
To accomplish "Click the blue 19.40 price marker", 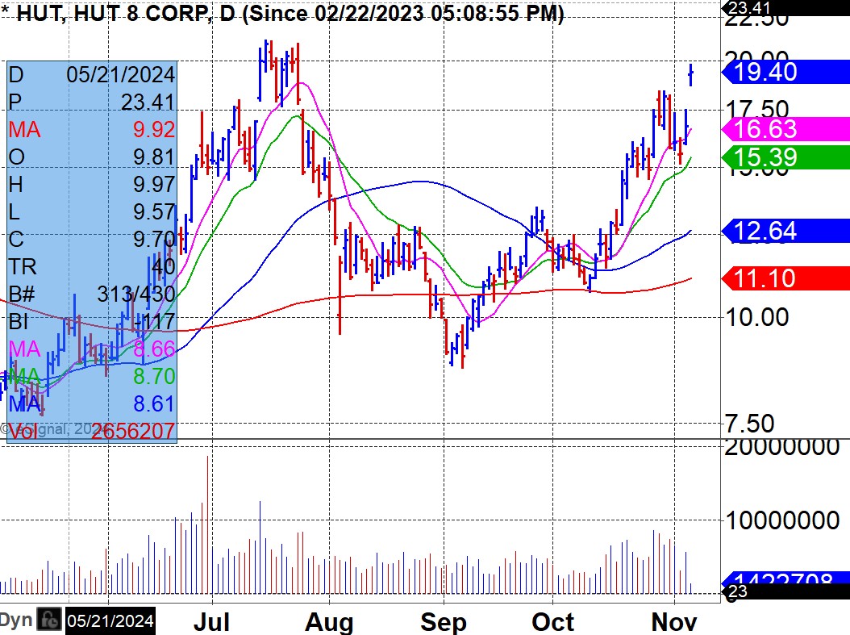I will point(786,72).
